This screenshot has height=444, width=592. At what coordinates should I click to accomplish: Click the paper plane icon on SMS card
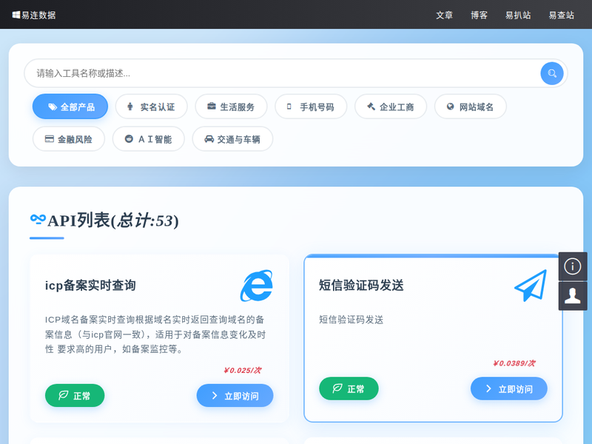click(531, 286)
